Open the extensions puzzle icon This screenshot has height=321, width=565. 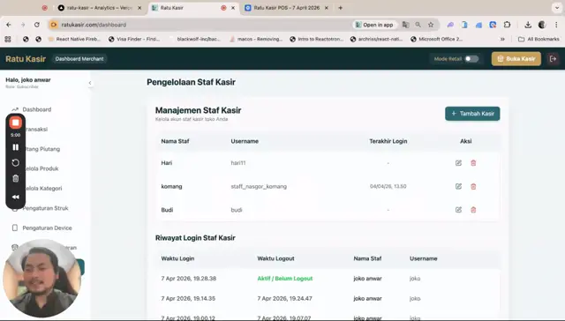[x=507, y=25]
